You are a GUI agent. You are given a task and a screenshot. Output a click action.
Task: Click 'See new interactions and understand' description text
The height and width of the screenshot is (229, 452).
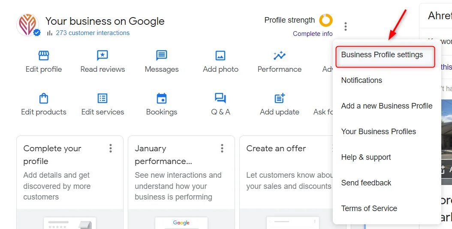tap(178, 186)
